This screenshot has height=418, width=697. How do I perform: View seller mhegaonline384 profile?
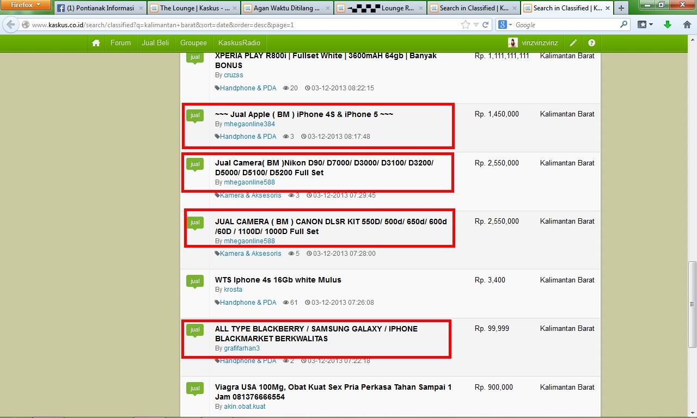pyautogui.click(x=249, y=124)
